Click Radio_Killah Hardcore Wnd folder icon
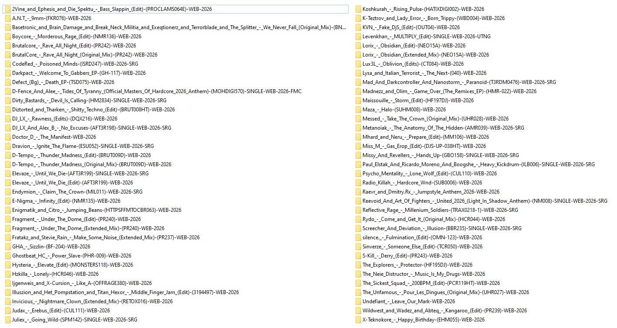 [358, 183]
